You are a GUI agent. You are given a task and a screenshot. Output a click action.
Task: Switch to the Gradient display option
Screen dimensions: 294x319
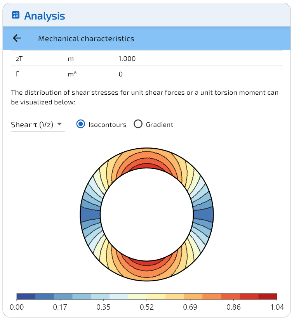pyautogui.click(x=138, y=124)
